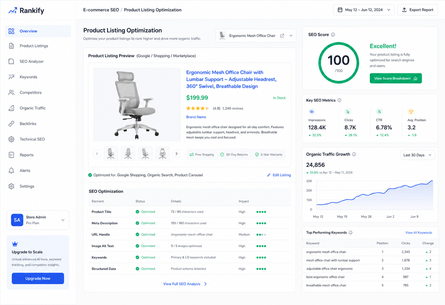Click the Product Title Optimized status

tap(145, 212)
